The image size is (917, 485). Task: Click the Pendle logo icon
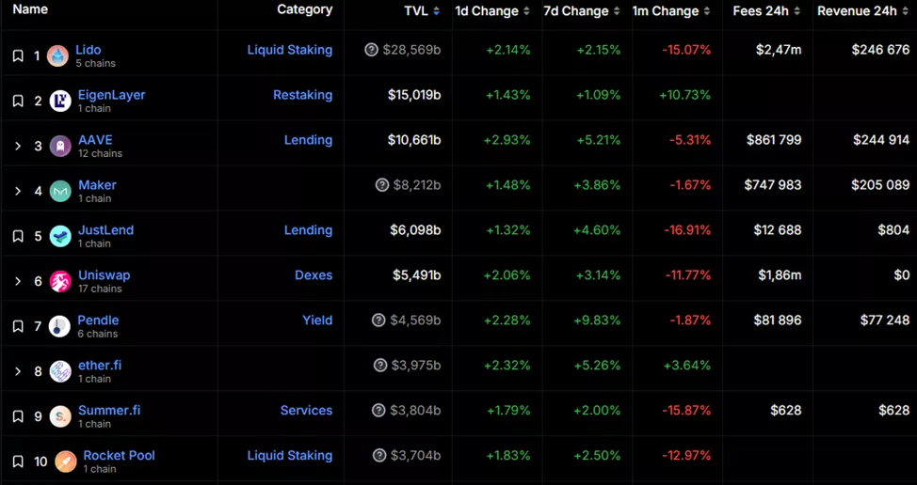[60, 326]
